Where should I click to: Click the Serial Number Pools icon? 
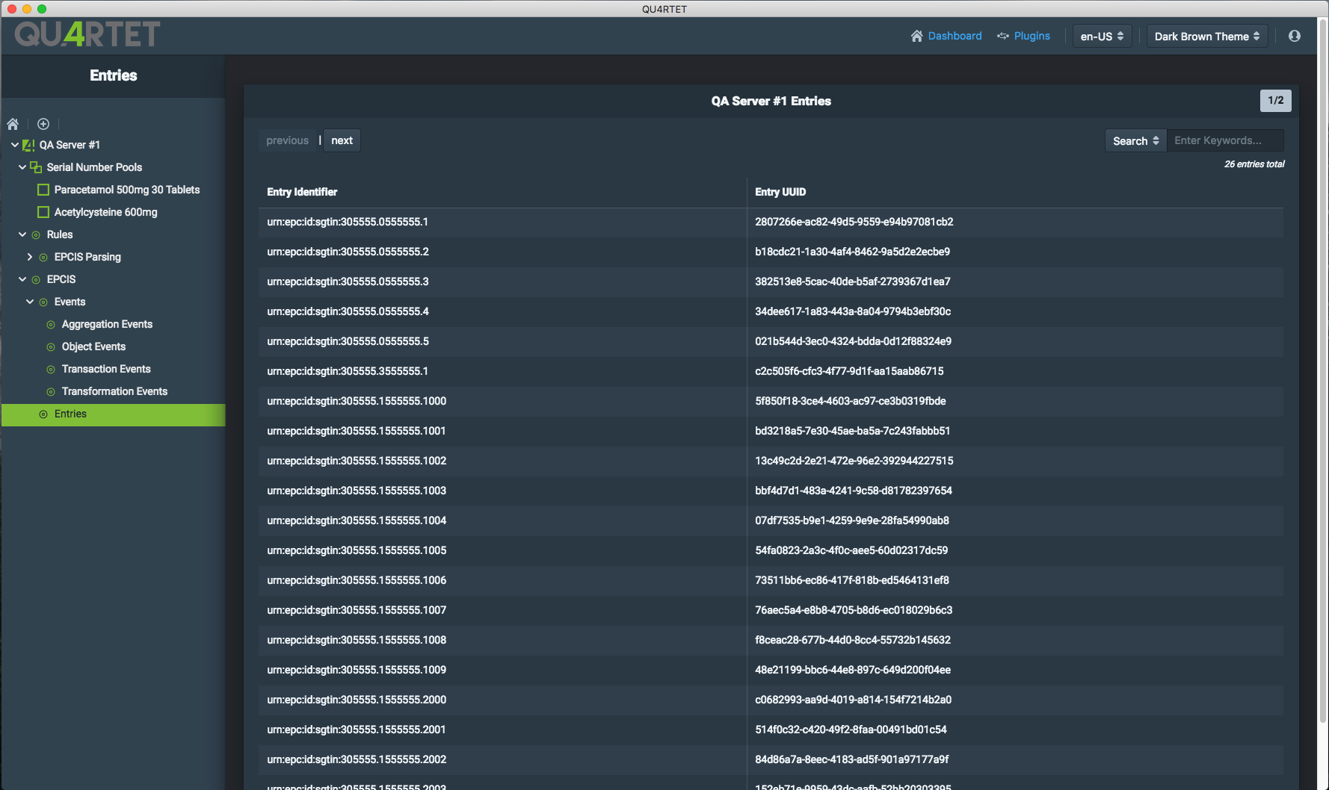[x=36, y=167]
